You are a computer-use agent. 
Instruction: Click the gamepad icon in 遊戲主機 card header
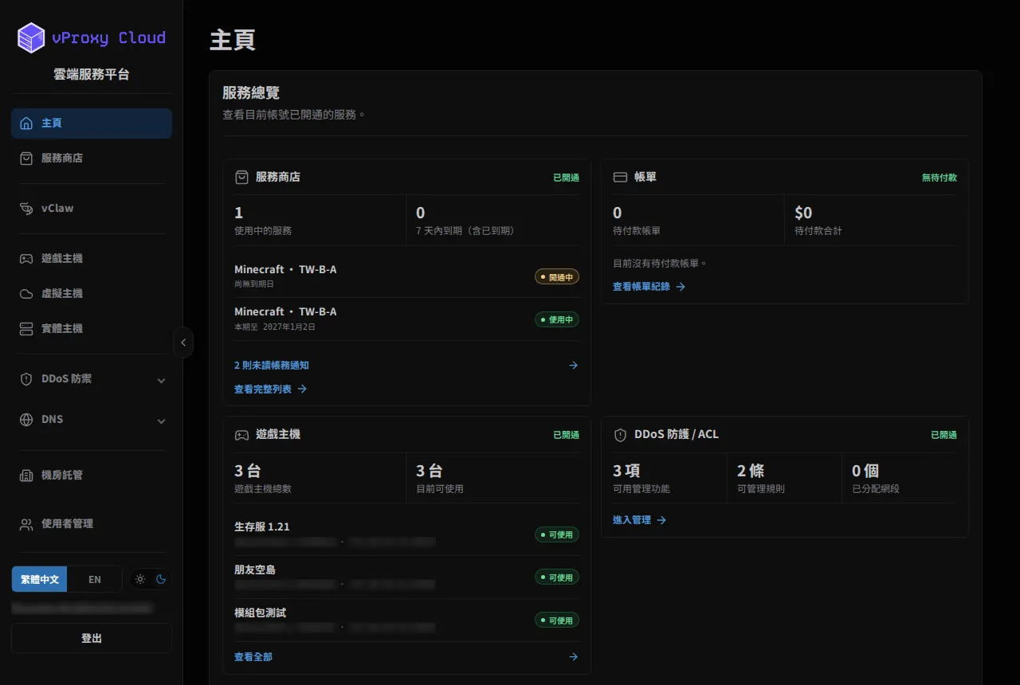pyautogui.click(x=241, y=435)
